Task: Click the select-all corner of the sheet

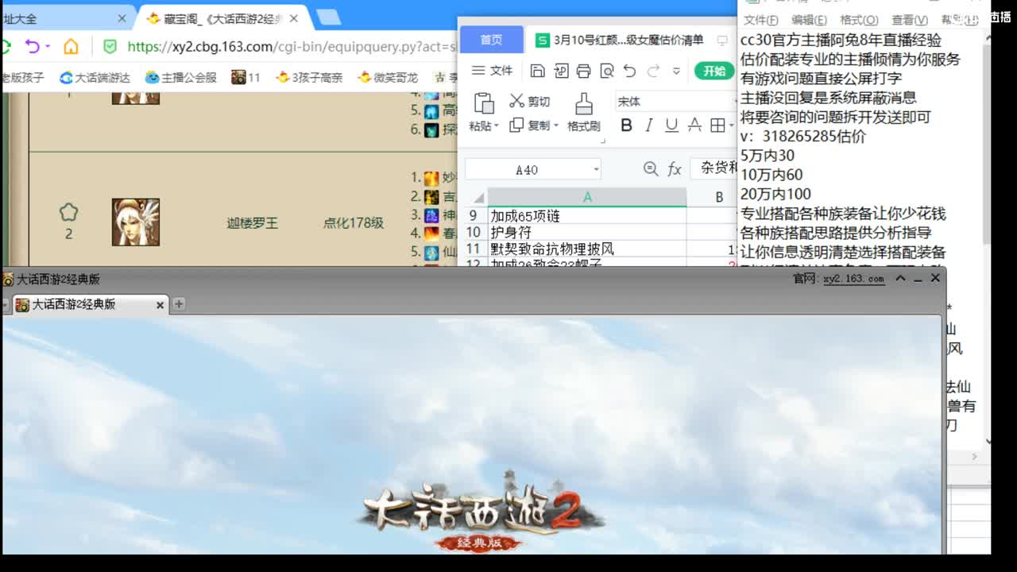Action: (477, 197)
